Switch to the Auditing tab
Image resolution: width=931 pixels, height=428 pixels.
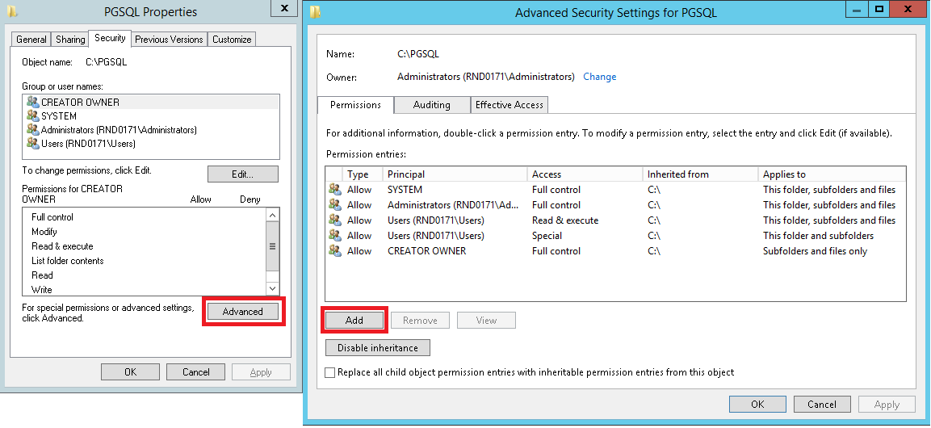432,105
